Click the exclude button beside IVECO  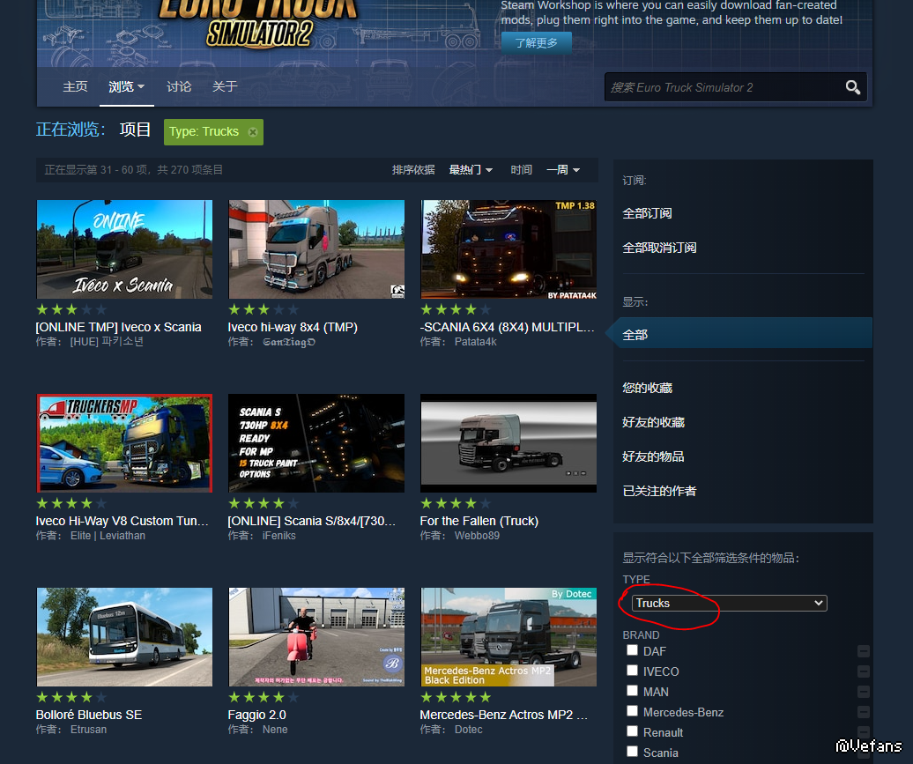click(x=864, y=671)
